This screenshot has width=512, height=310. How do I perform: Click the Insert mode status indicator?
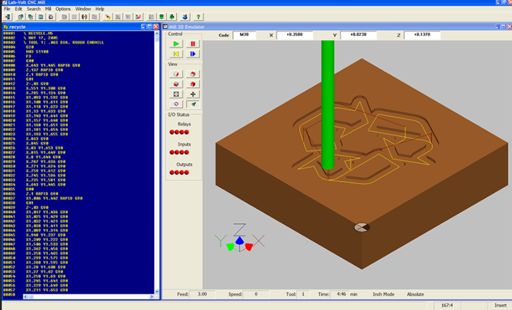click(500, 305)
